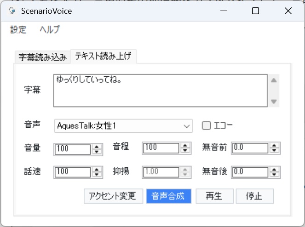This screenshot has height=227, width=305.
Task: Decrease 無音前 with the down arrow
Action: click(274, 151)
